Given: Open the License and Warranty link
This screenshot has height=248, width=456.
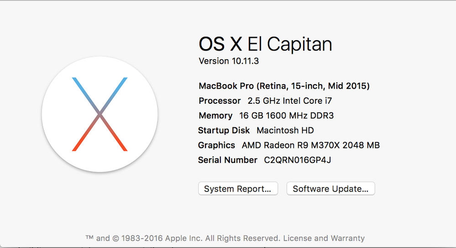Looking at the screenshot, I should [324, 238].
